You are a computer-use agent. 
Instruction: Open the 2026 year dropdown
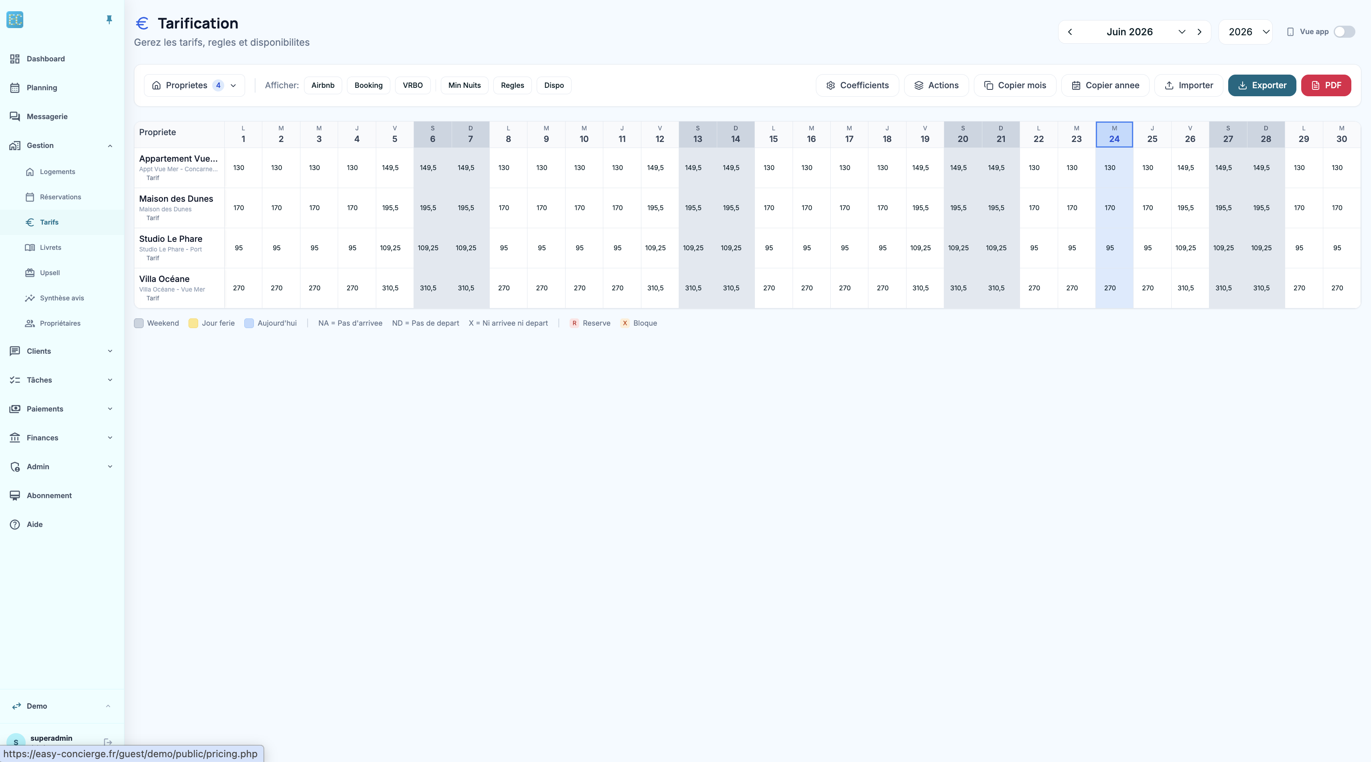point(1246,32)
